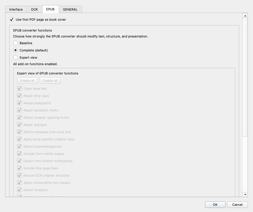Click the scrollbar up arrow
The height and width of the screenshot is (212, 253).
pos(245,16)
